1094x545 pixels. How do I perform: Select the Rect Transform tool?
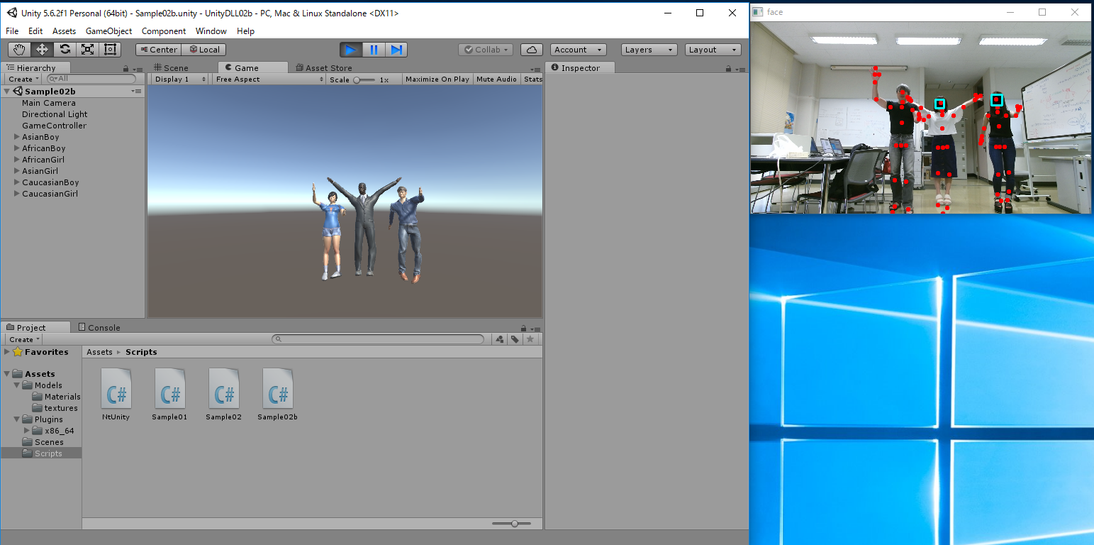[x=110, y=50]
